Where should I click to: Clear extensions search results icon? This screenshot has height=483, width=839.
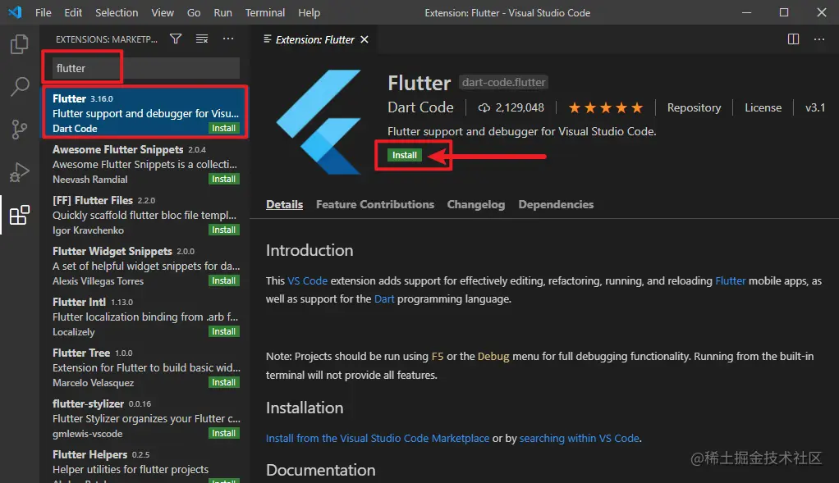tap(202, 39)
